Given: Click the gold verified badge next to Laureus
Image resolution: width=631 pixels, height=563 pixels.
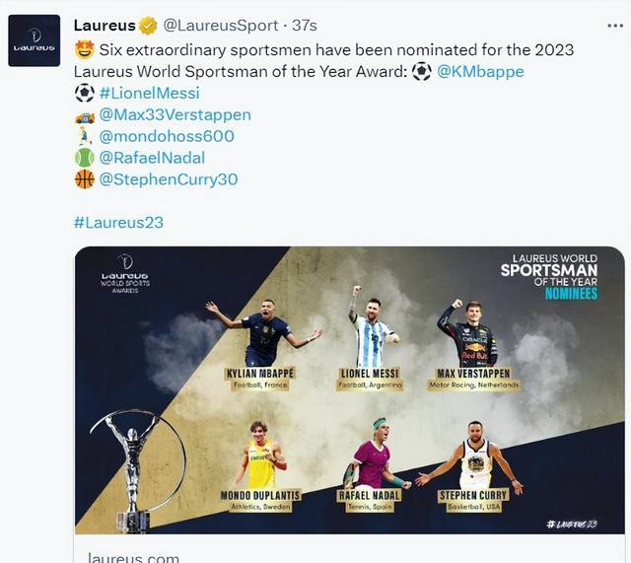Looking at the screenshot, I should pyautogui.click(x=148, y=26).
